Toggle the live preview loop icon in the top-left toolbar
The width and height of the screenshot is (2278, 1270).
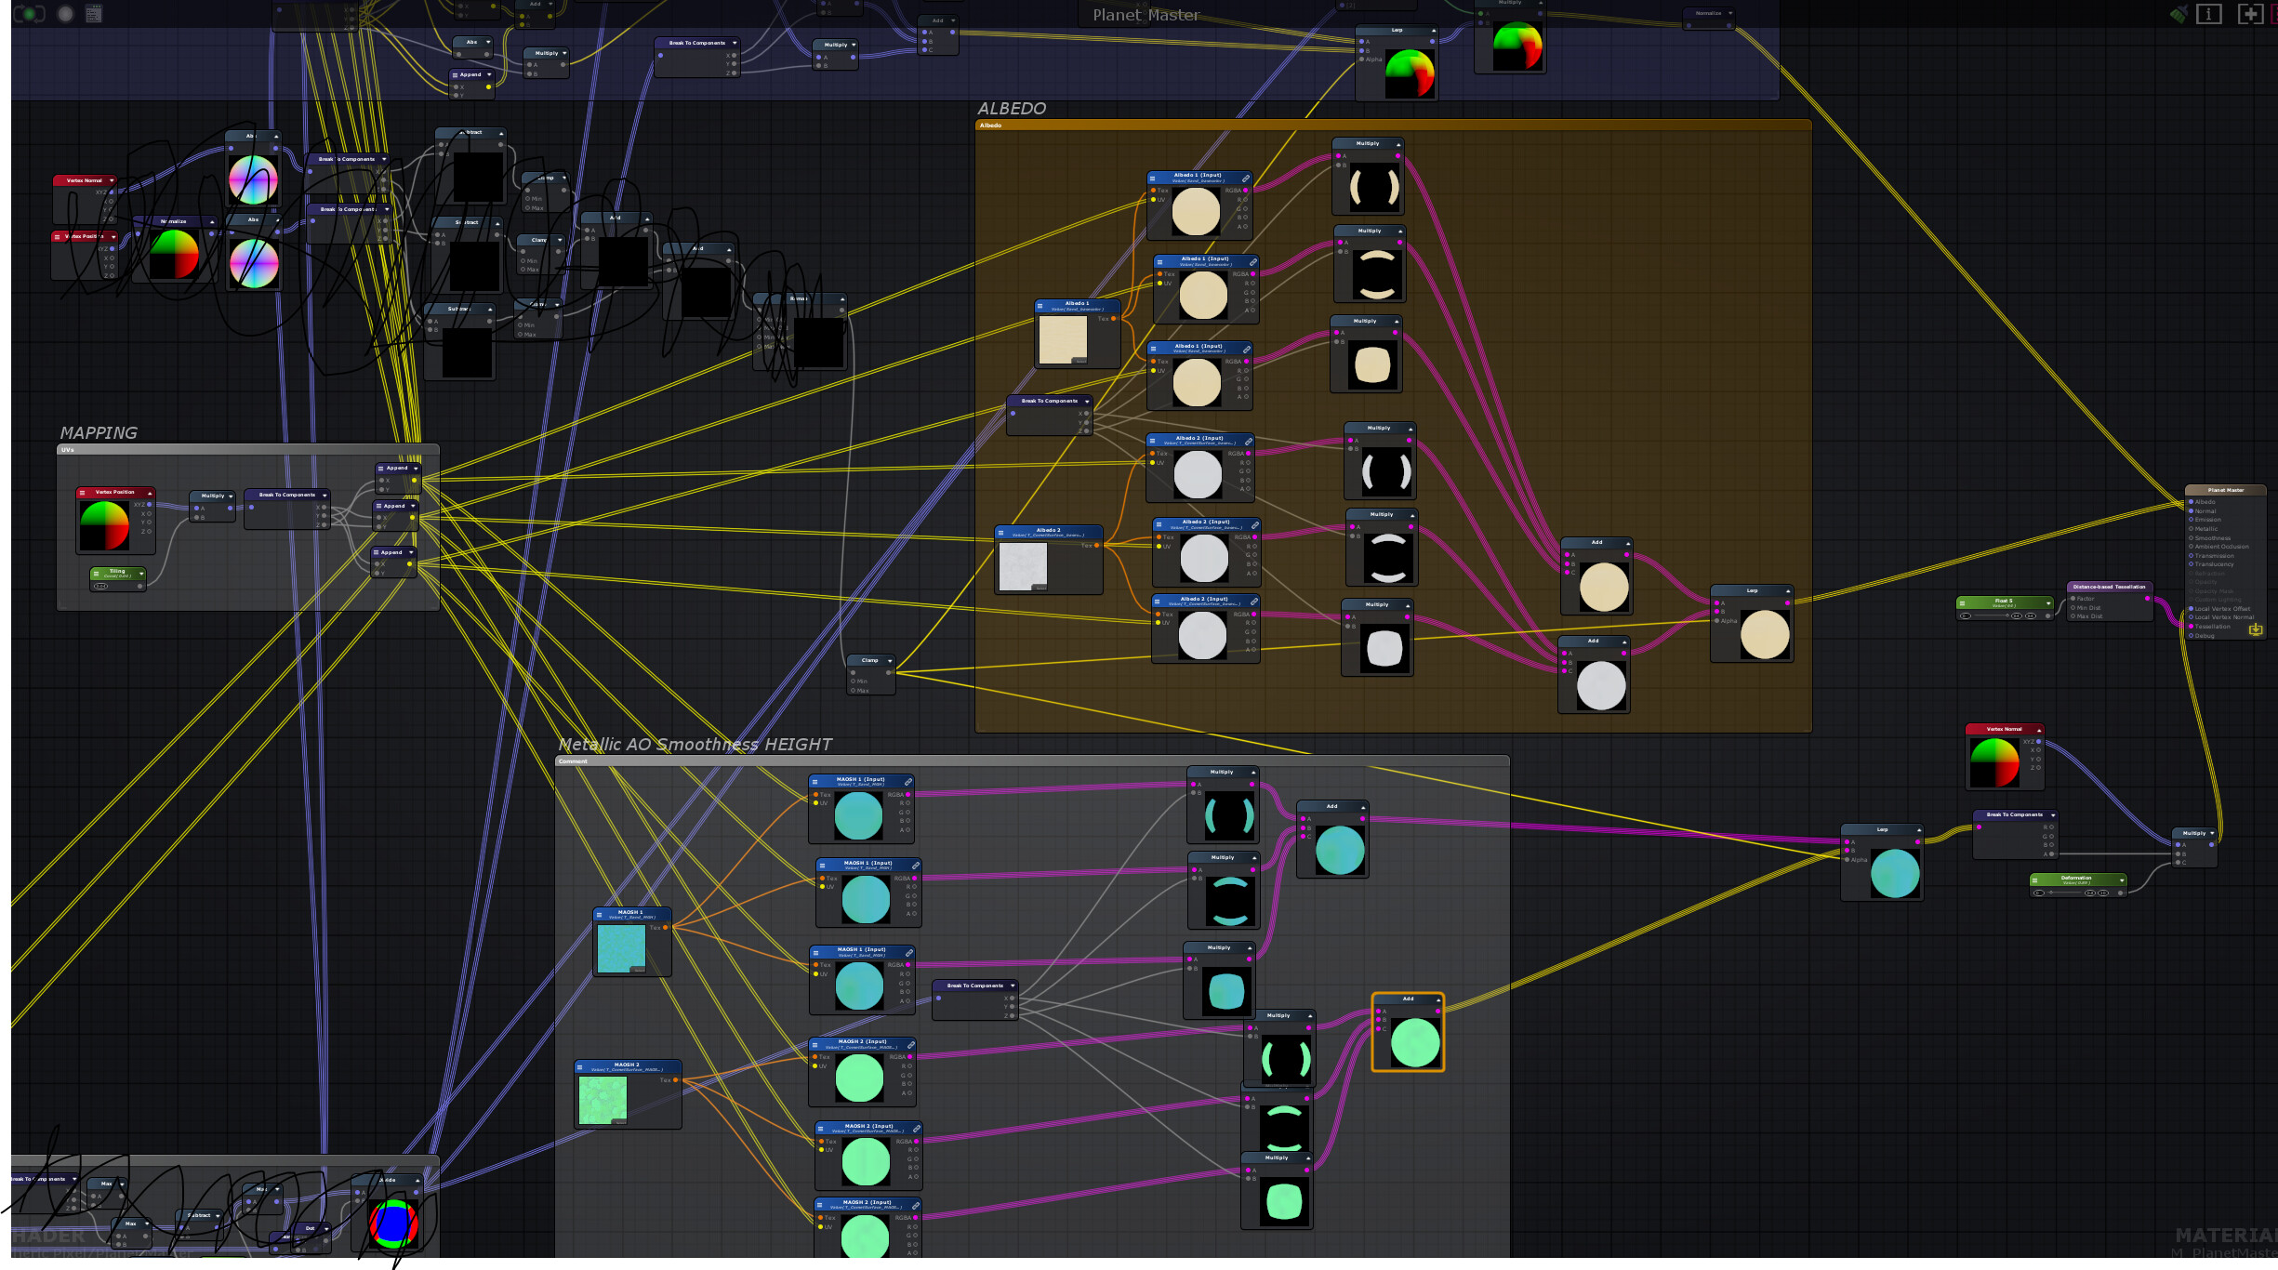pyautogui.click(x=28, y=13)
